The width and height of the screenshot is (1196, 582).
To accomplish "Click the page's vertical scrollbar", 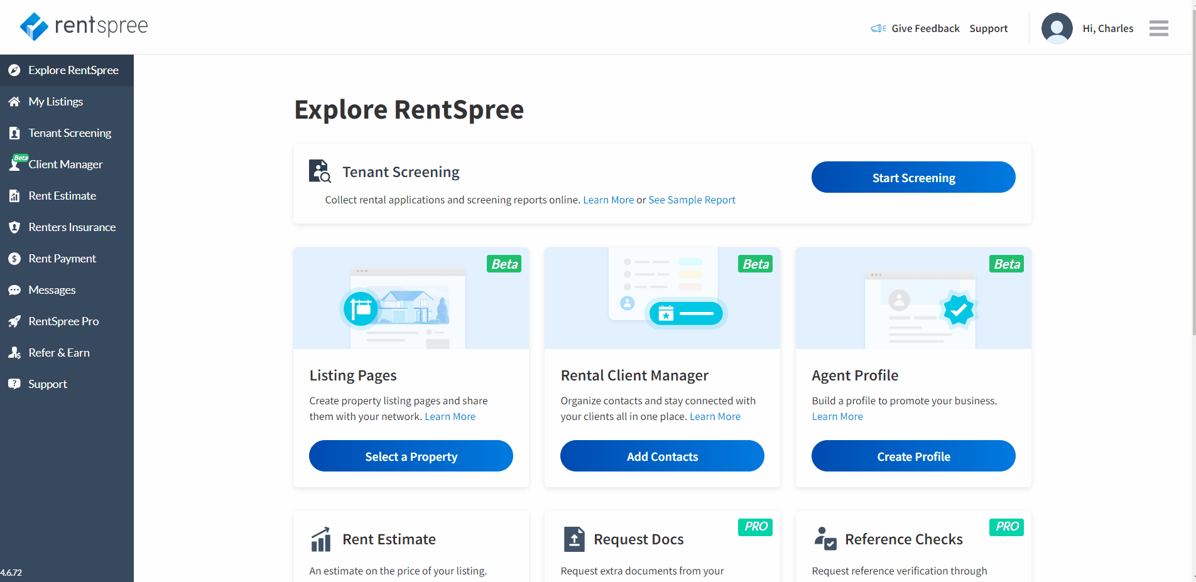I will point(1192,188).
